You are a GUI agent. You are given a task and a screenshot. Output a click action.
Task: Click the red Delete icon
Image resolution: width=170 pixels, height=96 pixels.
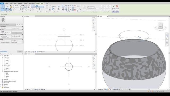click(75, 10)
